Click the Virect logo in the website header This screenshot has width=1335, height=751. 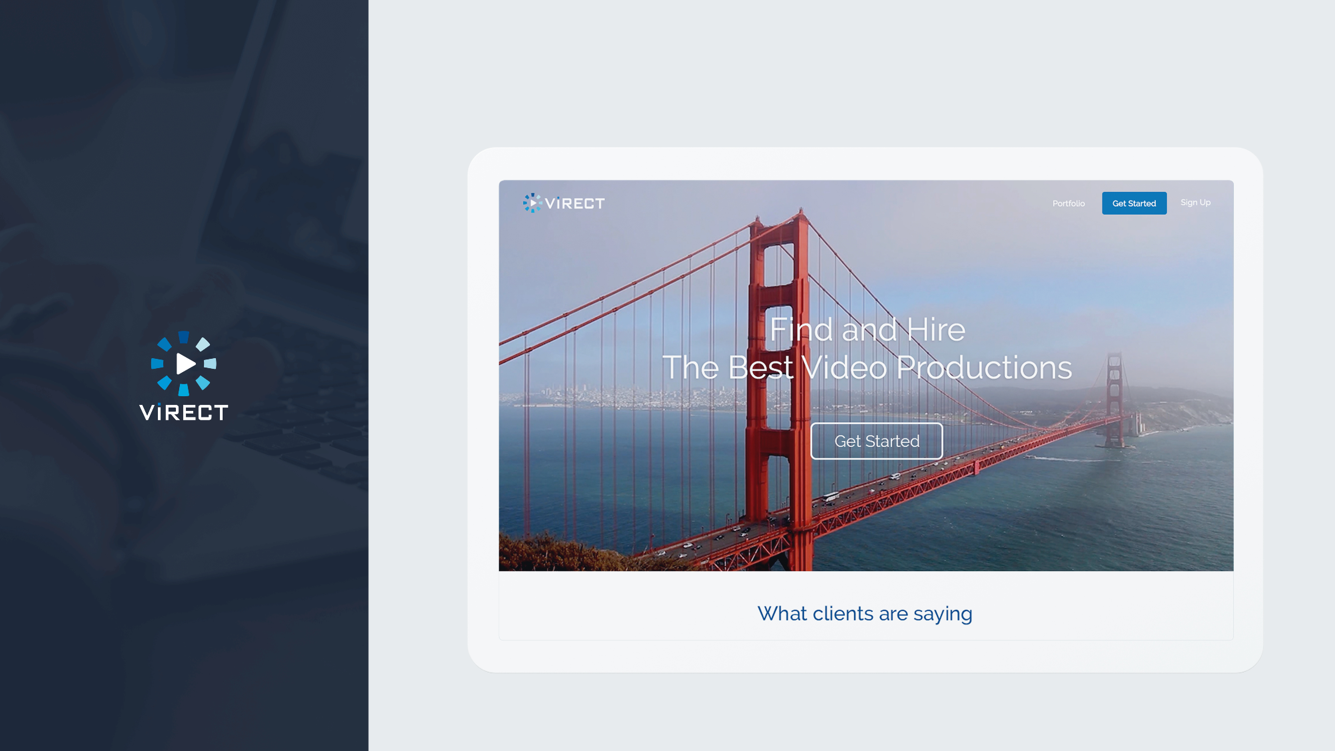564,203
